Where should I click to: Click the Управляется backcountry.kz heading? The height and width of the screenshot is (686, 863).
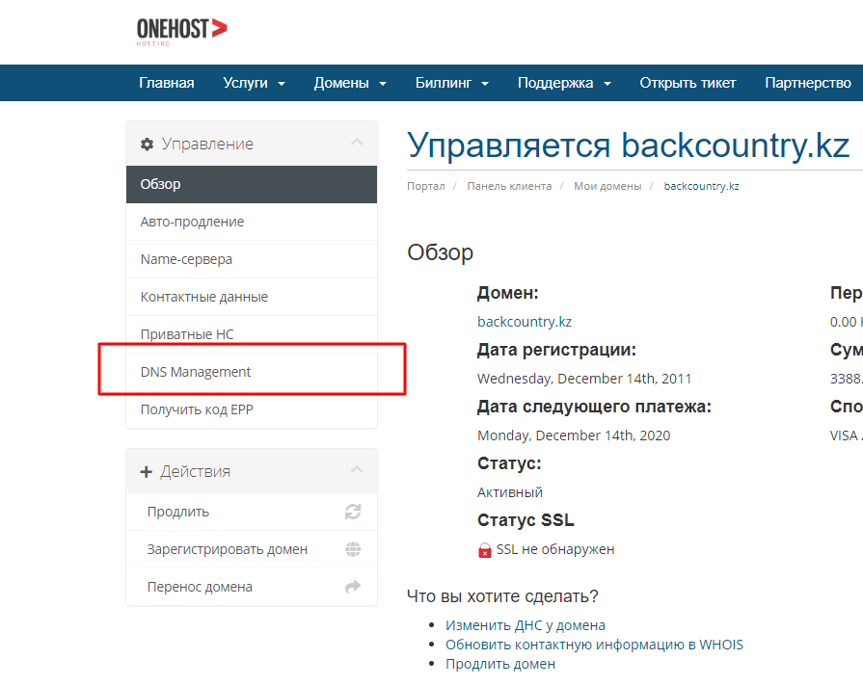pyautogui.click(x=628, y=145)
